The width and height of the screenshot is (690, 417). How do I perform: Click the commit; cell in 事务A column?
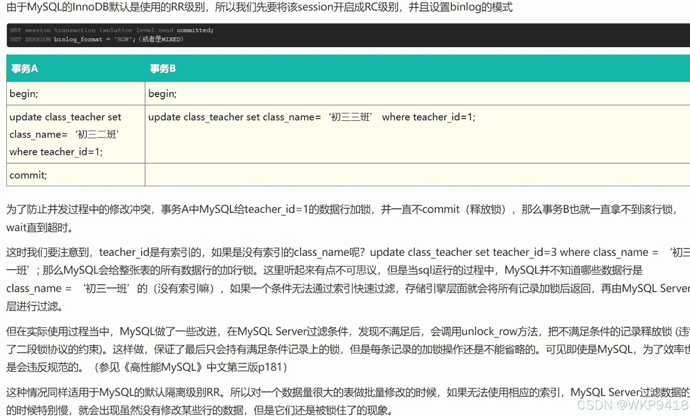tap(29, 175)
